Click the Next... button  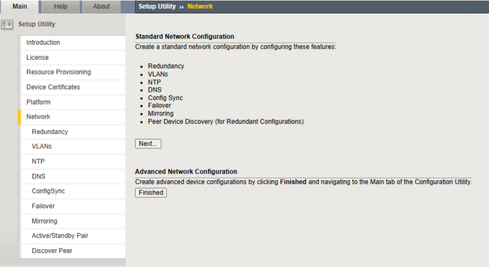click(x=148, y=144)
